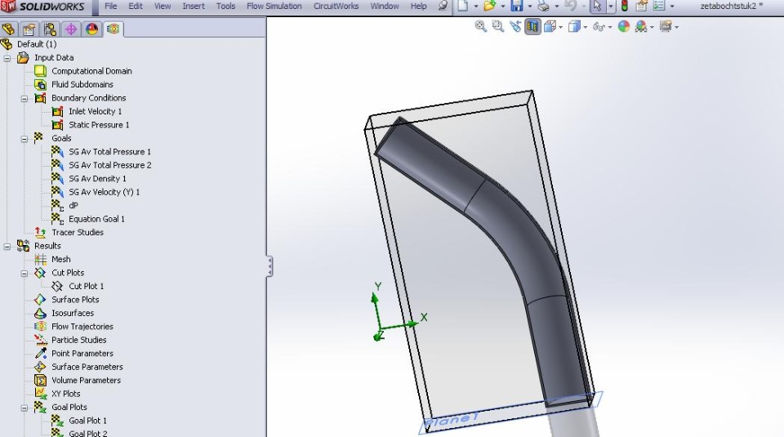Save the document with the floppy icon

pos(516,6)
